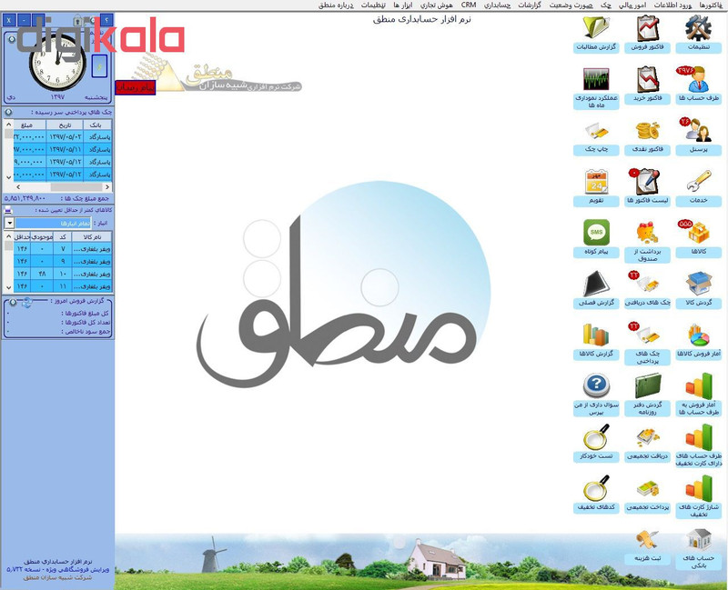
Task: Open the تنظیمات settings gear icon
Action: (698, 28)
